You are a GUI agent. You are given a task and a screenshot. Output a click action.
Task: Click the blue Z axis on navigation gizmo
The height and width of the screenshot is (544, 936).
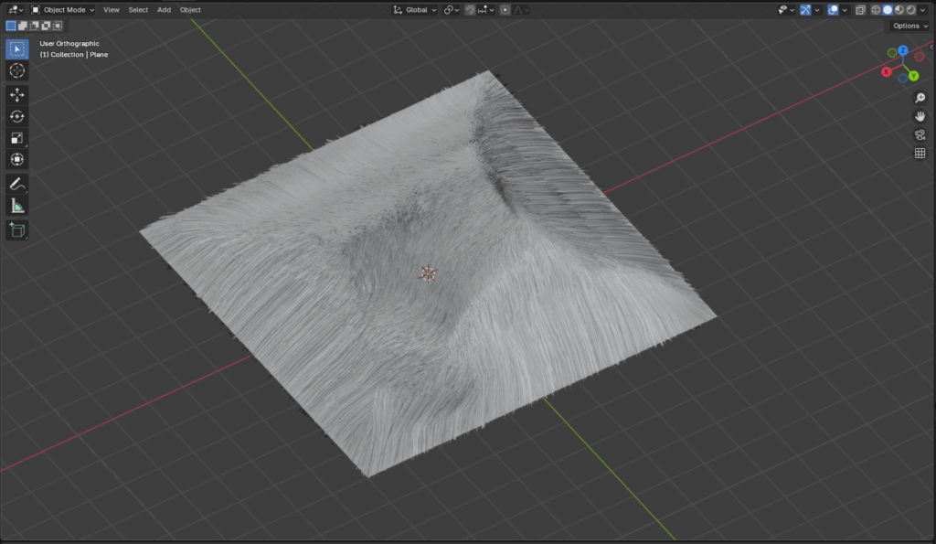tap(903, 51)
